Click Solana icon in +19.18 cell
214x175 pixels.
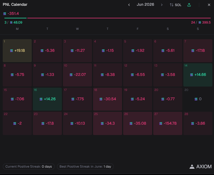coord(11,51)
